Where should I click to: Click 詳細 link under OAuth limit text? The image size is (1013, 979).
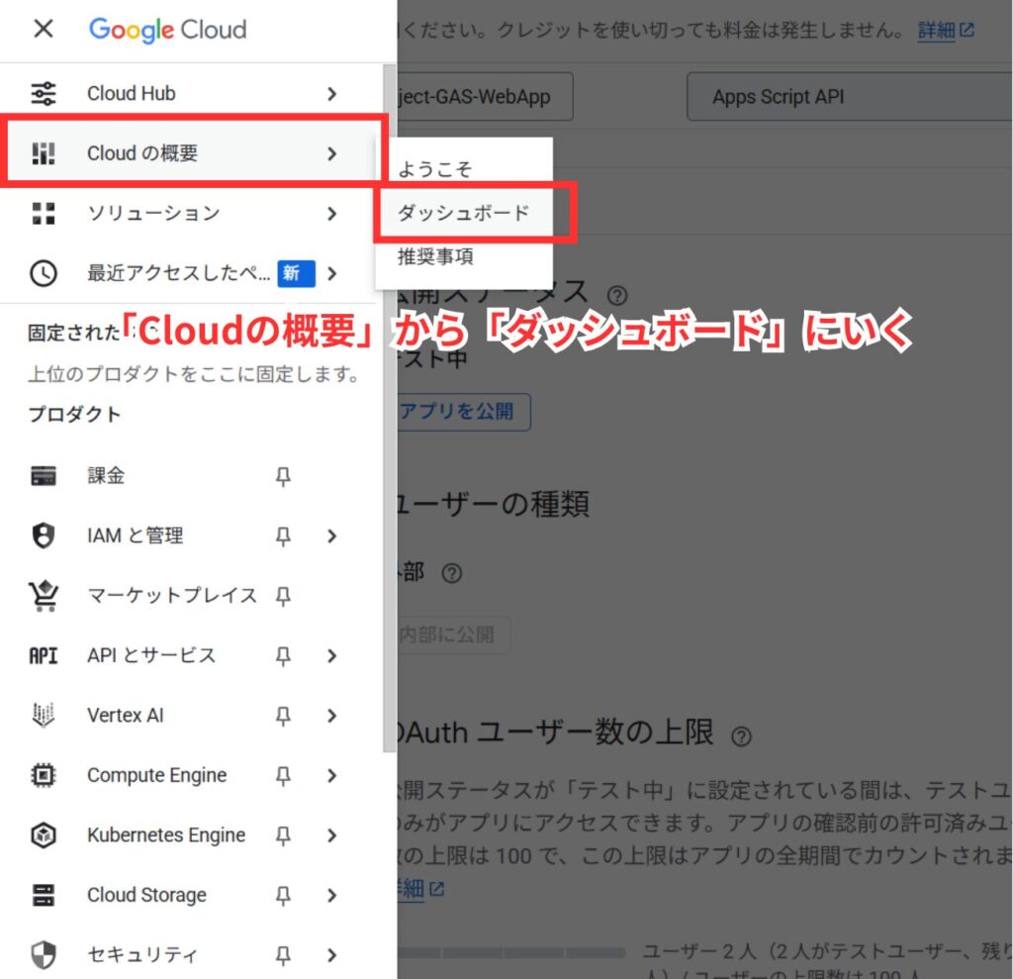(x=421, y=889)
